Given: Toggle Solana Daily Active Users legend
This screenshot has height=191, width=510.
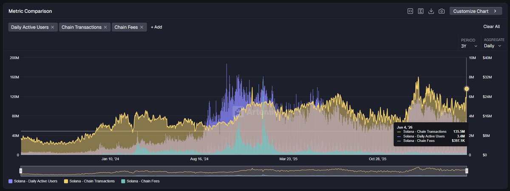Looking at the screenshot, I should [33, 181].
